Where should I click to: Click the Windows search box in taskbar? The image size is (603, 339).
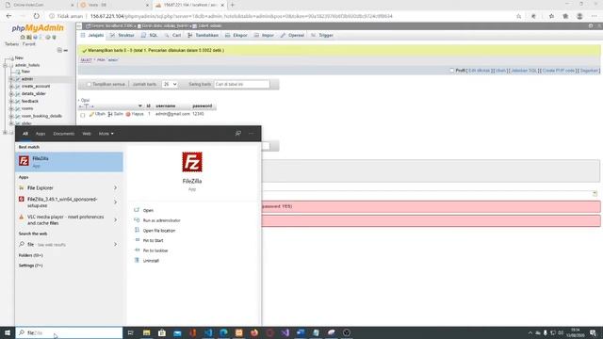tap(69, 332)
